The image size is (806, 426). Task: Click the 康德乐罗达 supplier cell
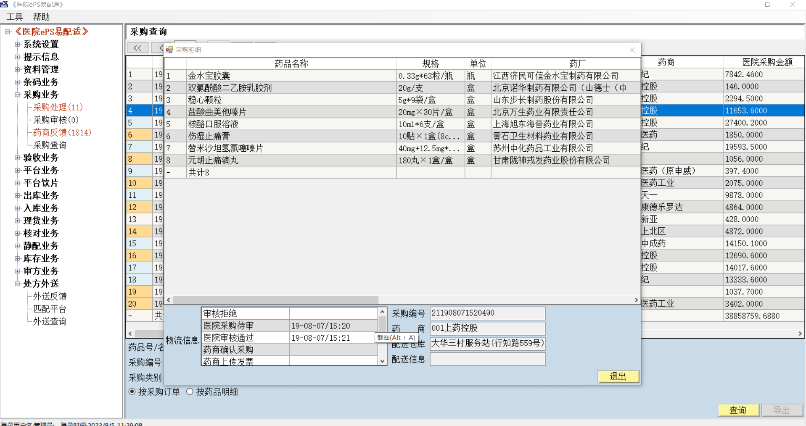[x=682, y=207]
